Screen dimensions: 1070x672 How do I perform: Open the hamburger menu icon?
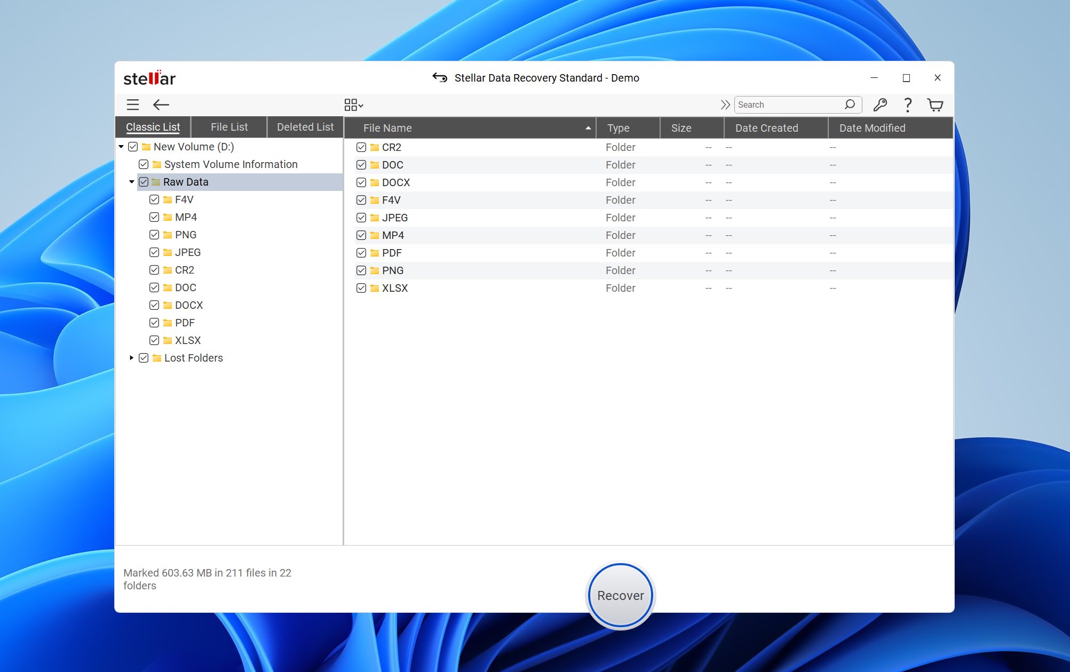pyautogui.click(x=133, y=105)
